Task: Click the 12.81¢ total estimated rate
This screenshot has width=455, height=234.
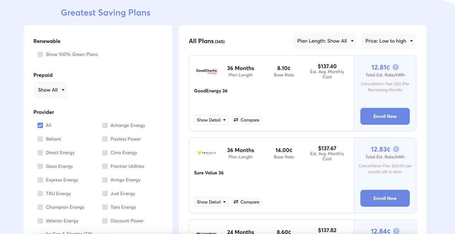Action: point(380,67)
